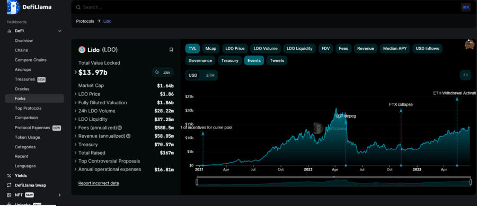Click the Yields percent icon
Image resolution: width=477 pixels, height=206 pixels.
9,176
